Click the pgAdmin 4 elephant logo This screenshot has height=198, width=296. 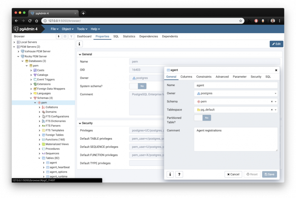coord(16,29)
